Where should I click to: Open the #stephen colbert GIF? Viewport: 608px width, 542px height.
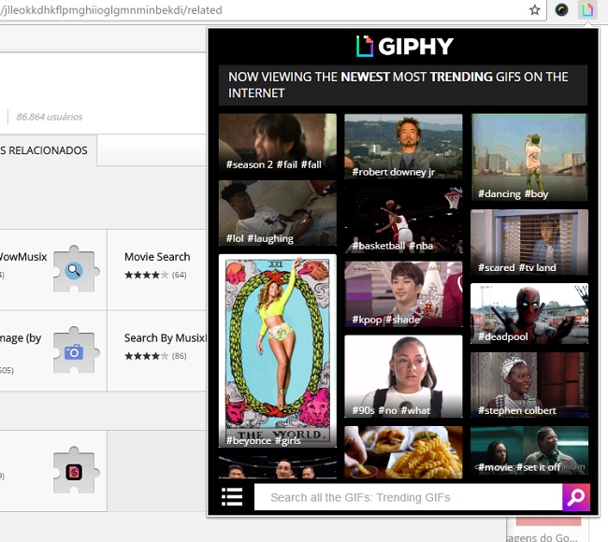click(529, 385)
